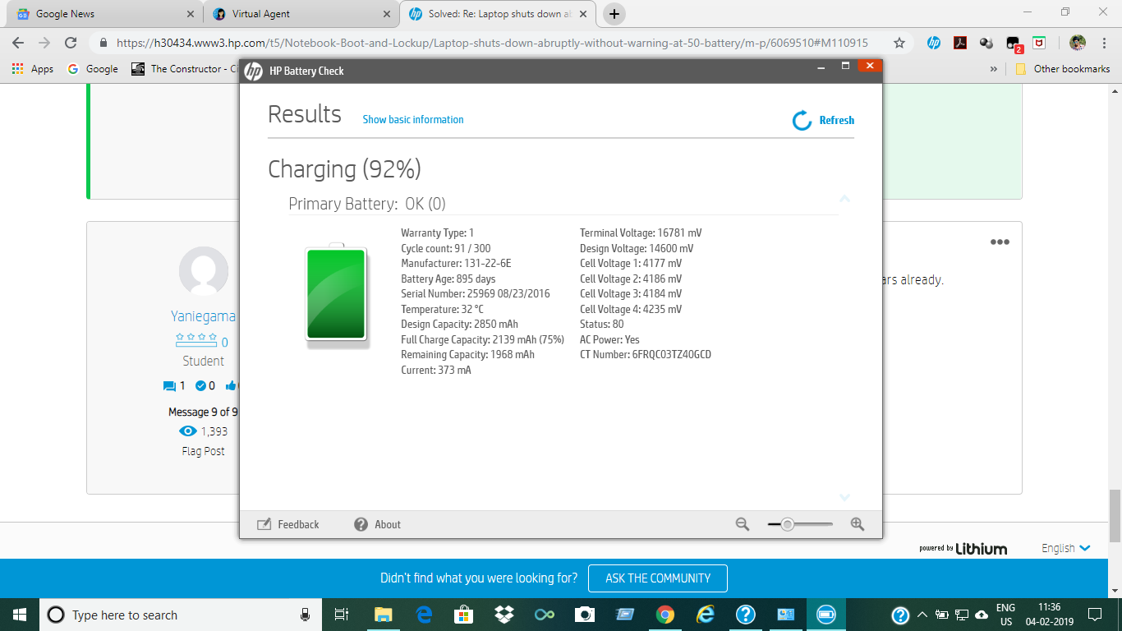The image size is (1122, 631).
Task: Open Microsoft Edge from the taskbar
Action: (x=424, y=615)
